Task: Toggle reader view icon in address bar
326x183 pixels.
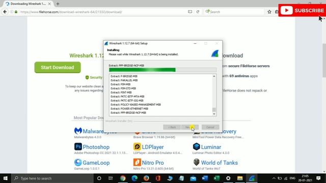Action: click(x=190, y=12)
